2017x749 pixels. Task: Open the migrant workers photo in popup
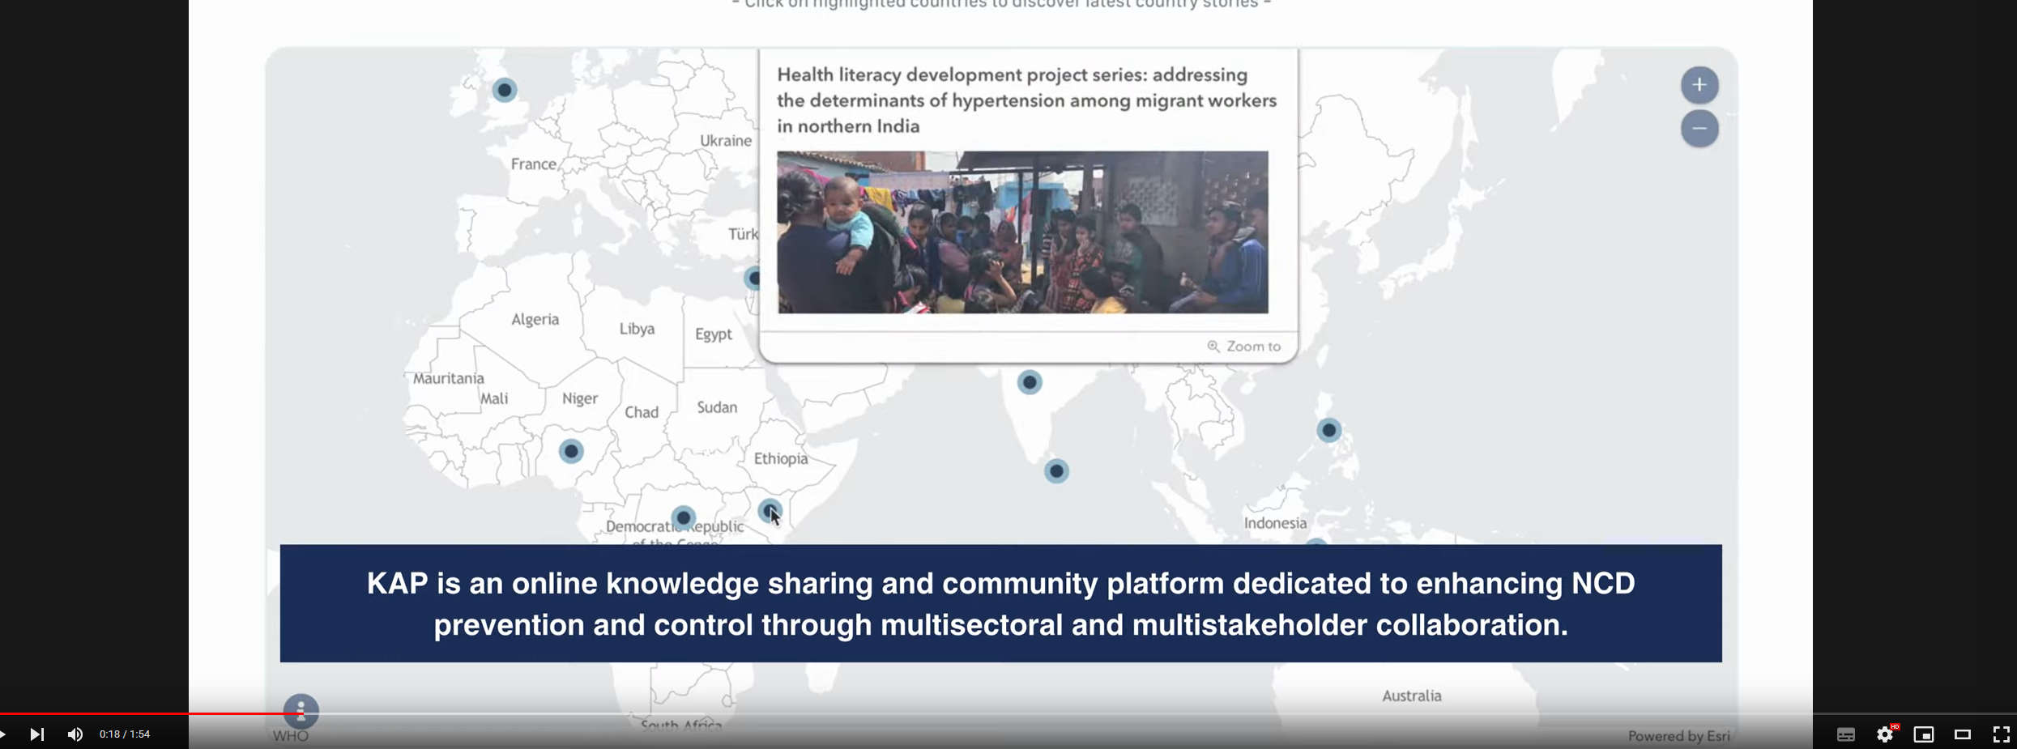click(x=1022, y=232)
